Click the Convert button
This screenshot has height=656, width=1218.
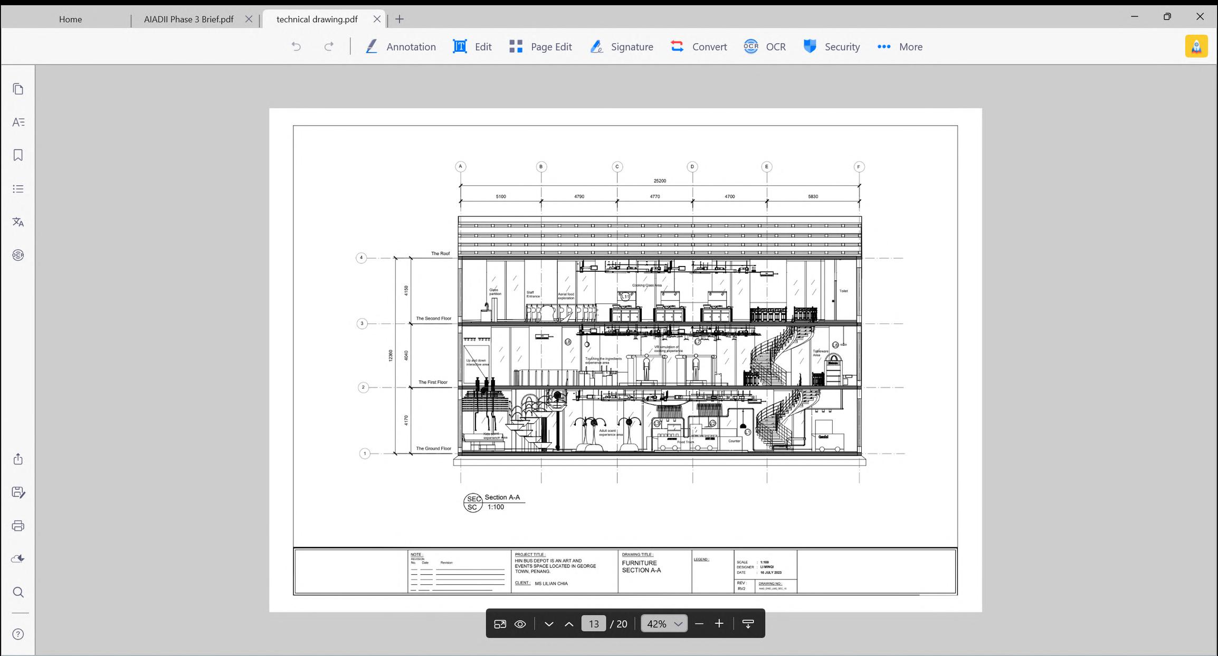(699, 46)
